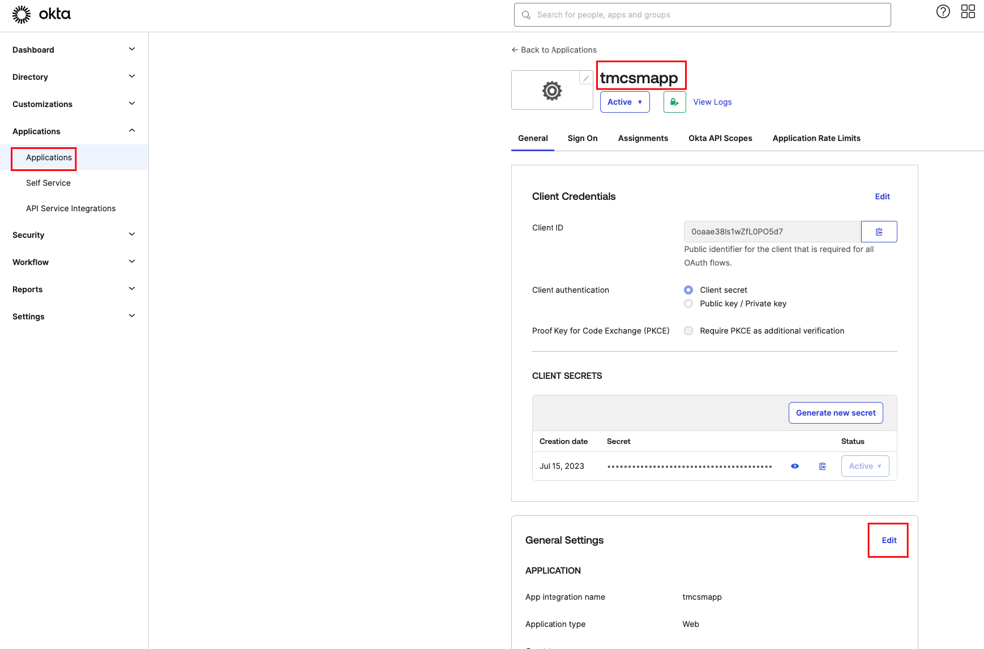Open the apps grid icon
Viewport: 984px width, 649px height.
(968, 11)
